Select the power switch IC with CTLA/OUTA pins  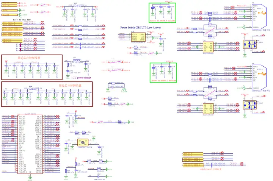[x=138, y=37]
